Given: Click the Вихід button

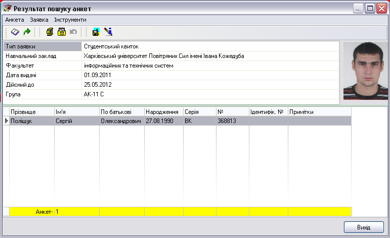Looking at the screenshot, I should pos(364,227).
